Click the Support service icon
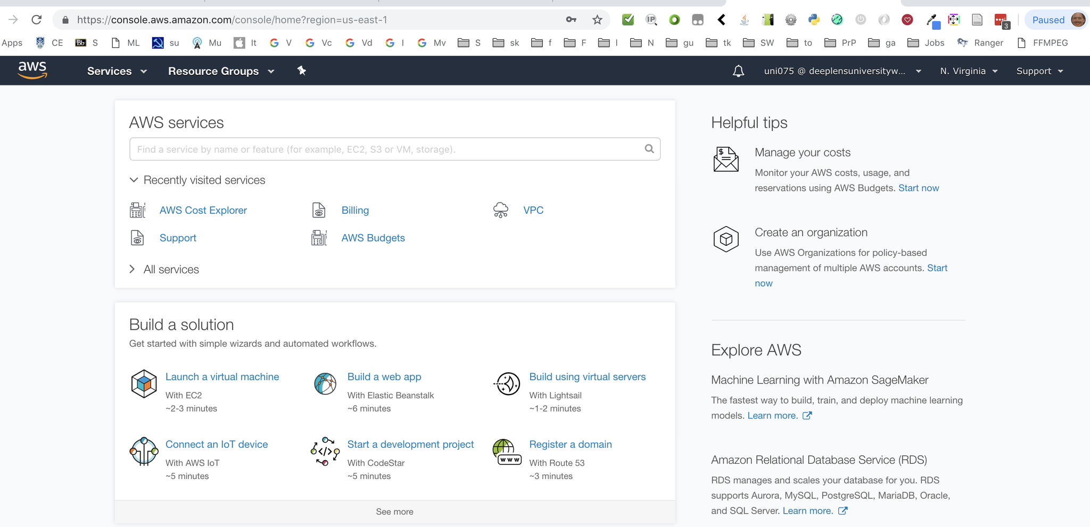This screenshot has height=527, width=1090. [x=137, y=238]
